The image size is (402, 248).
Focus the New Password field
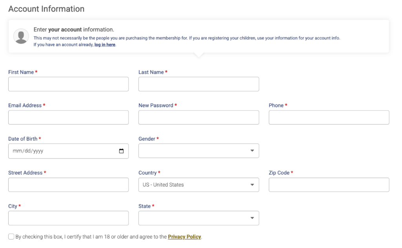coord(198,117)
